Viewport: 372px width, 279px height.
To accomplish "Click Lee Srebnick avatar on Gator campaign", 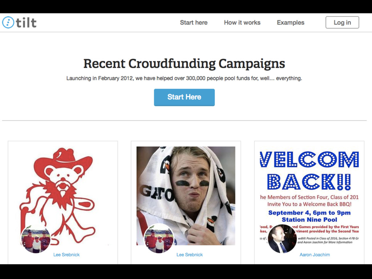I will coord(159,238).
